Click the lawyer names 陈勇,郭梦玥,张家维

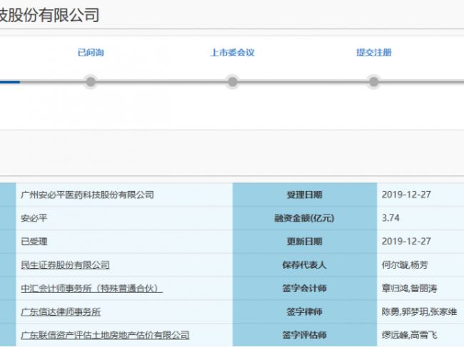point(419,312)
